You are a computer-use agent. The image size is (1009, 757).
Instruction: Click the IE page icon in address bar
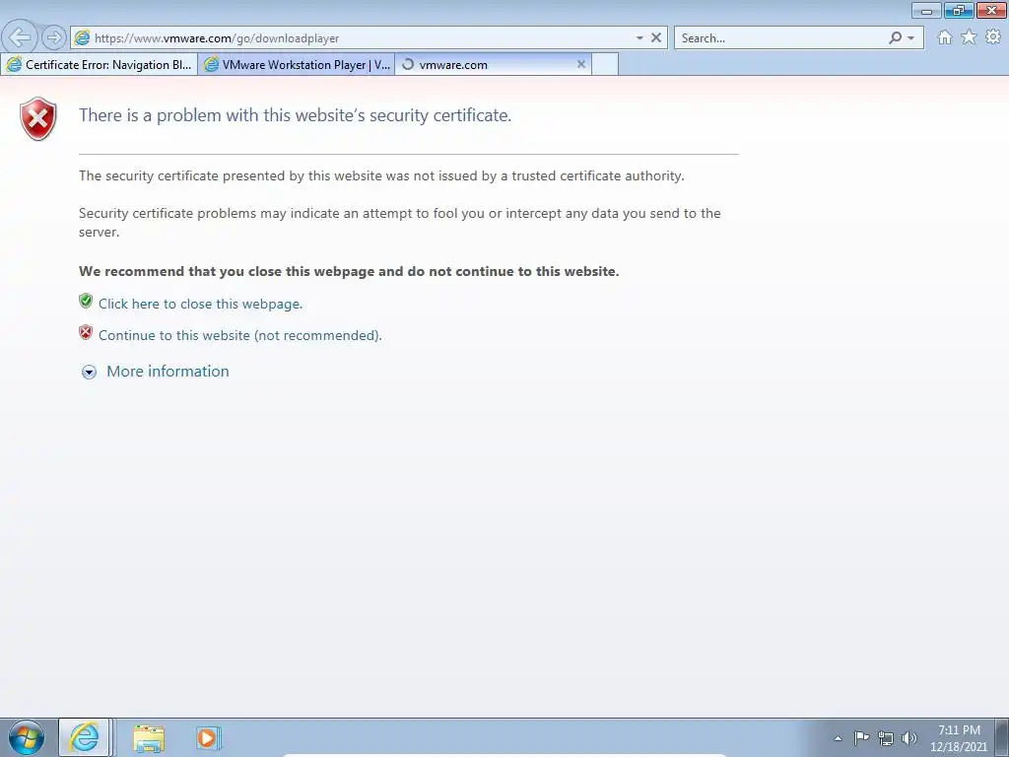click(82, 38)
